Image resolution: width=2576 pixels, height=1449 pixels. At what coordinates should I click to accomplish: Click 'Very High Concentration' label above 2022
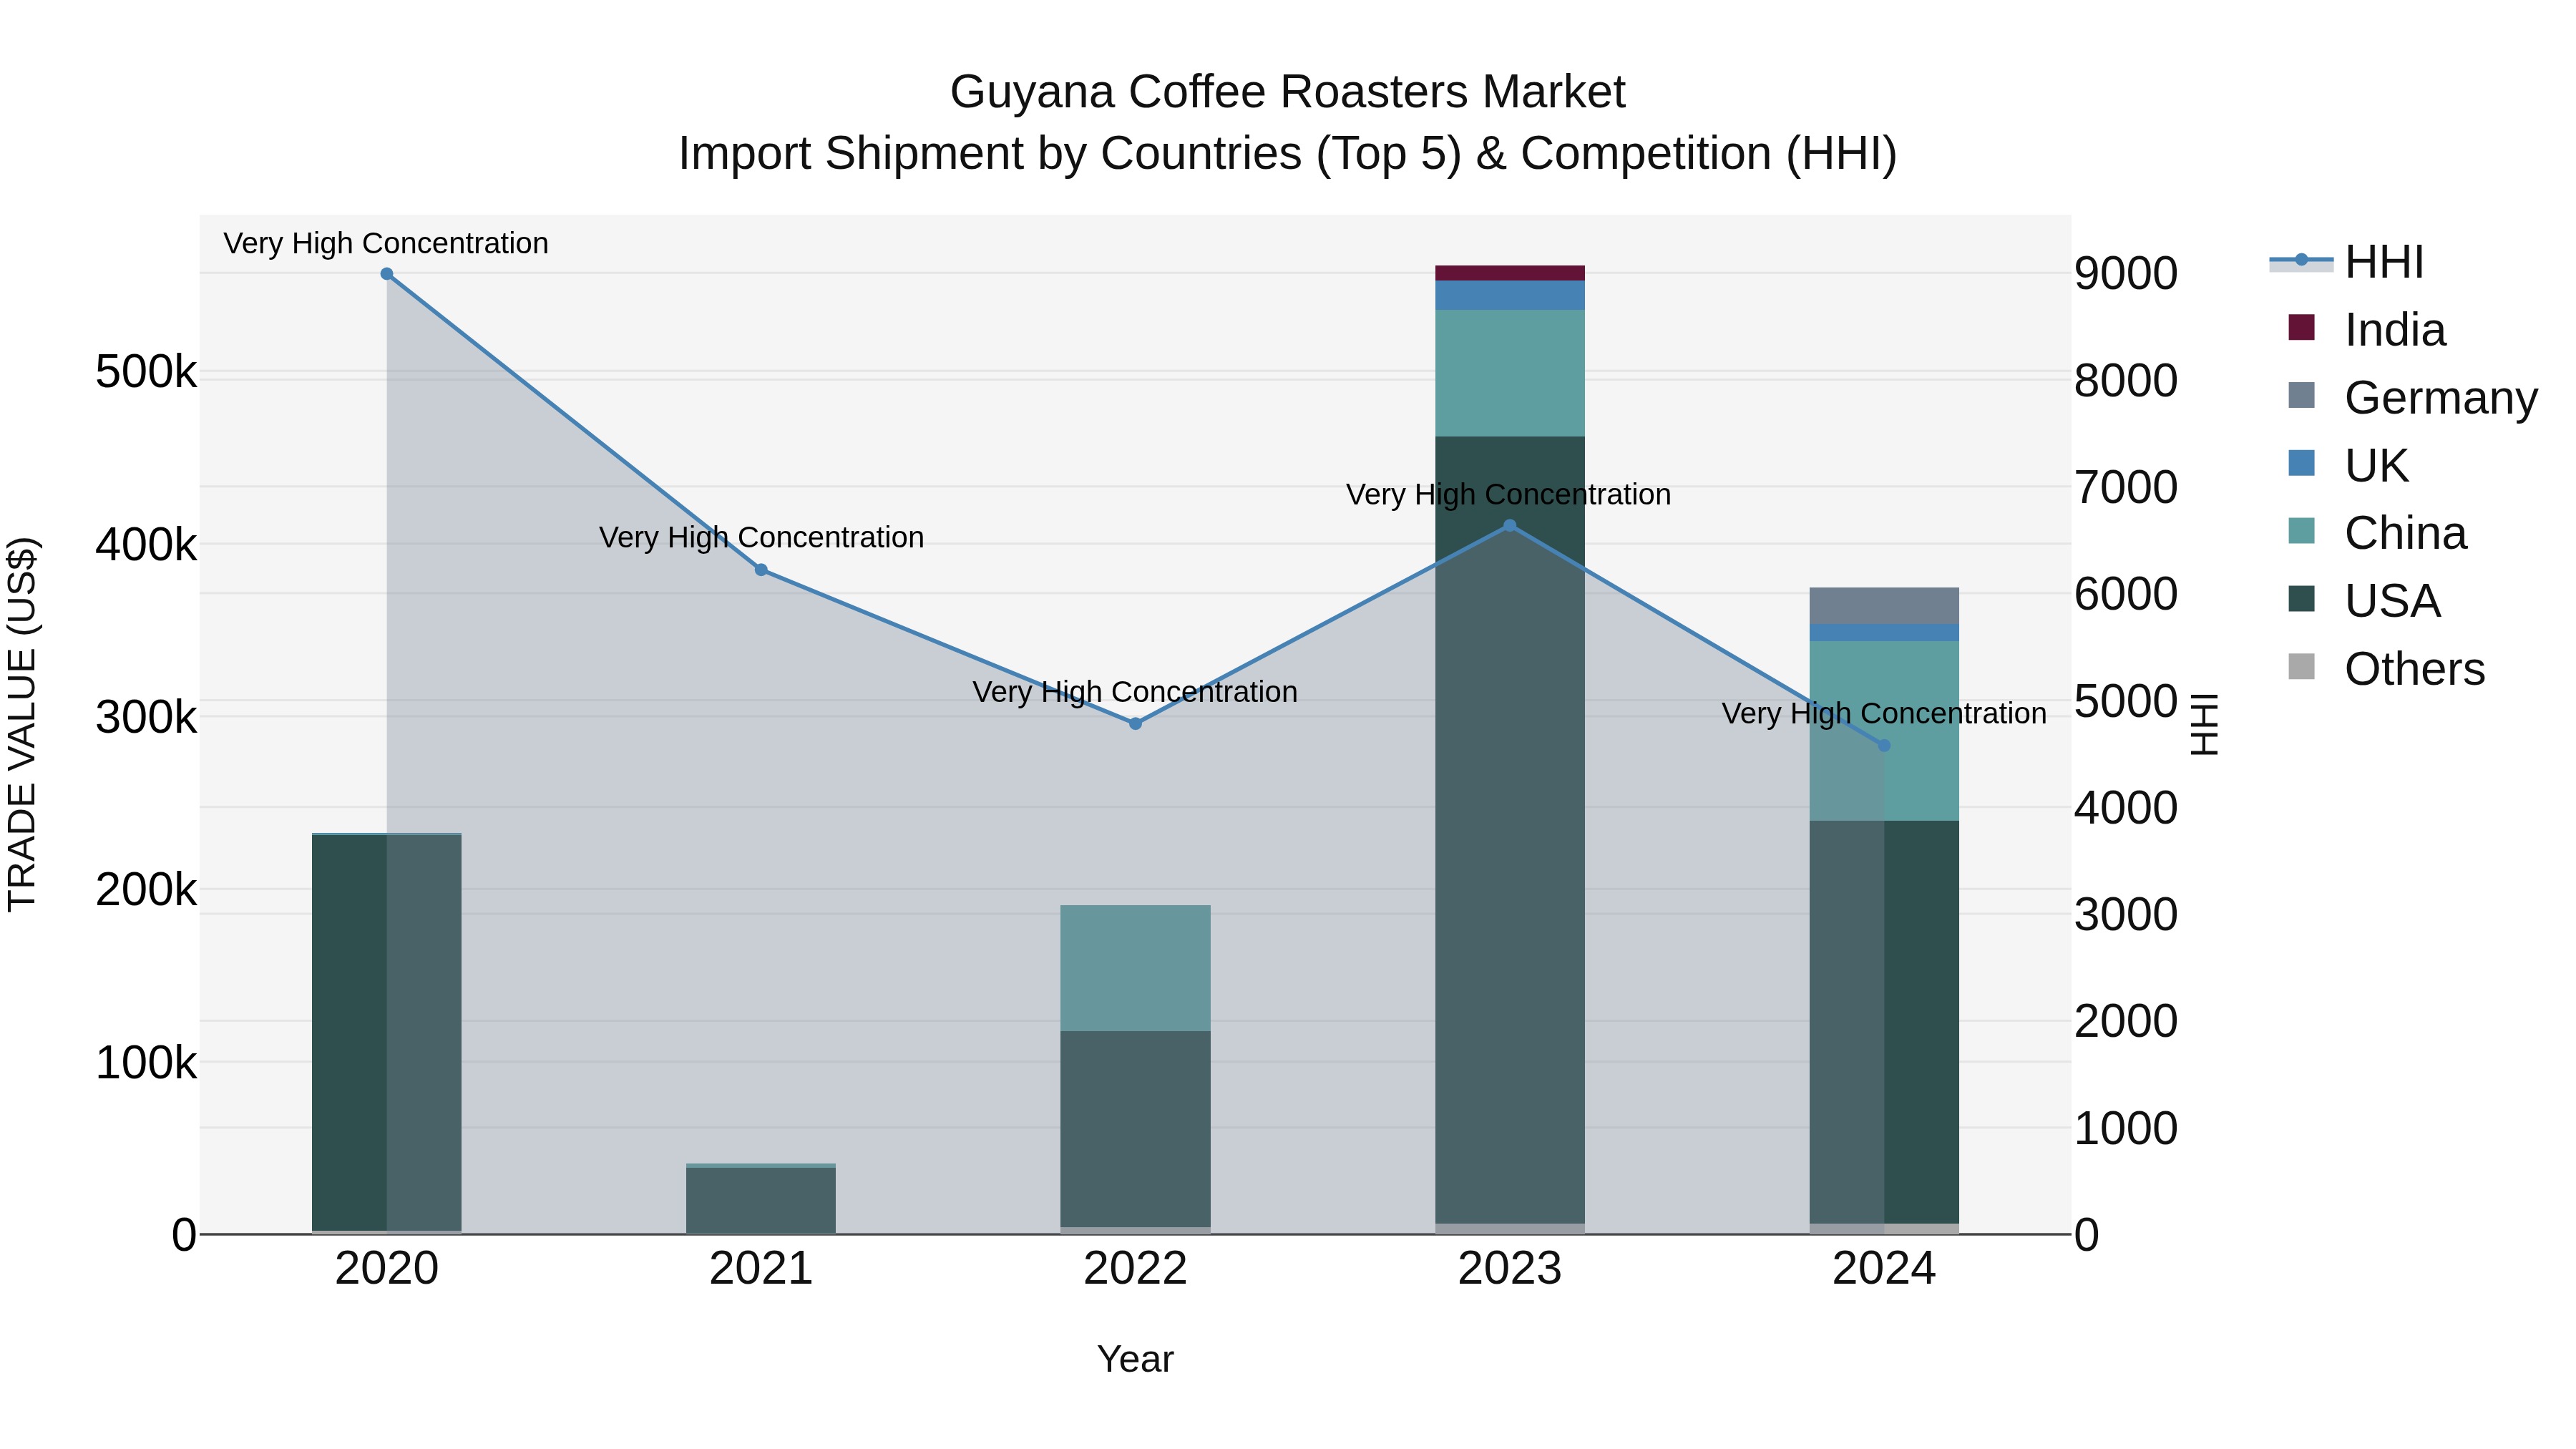1135,692
